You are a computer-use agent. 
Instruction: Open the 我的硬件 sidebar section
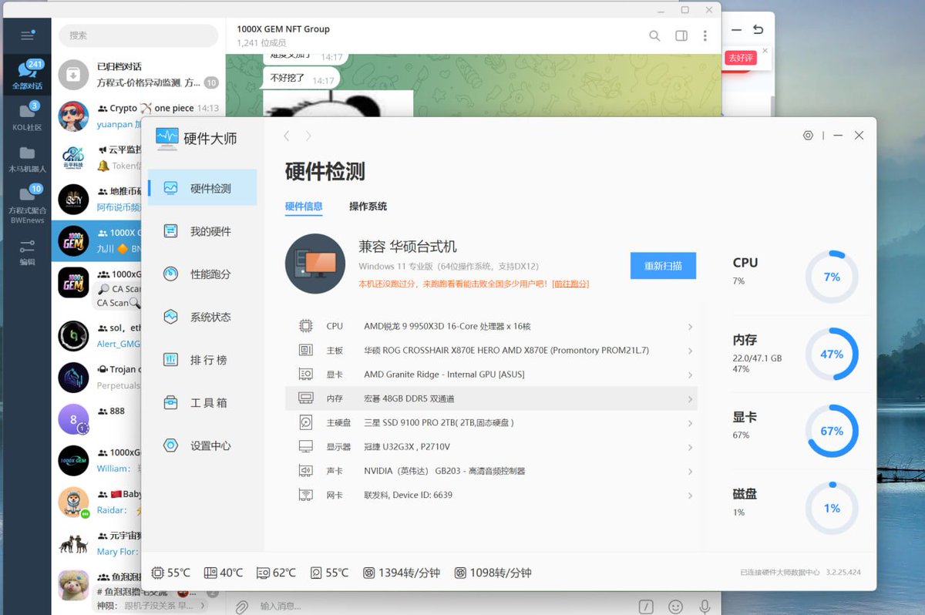(x=202, y=231)
